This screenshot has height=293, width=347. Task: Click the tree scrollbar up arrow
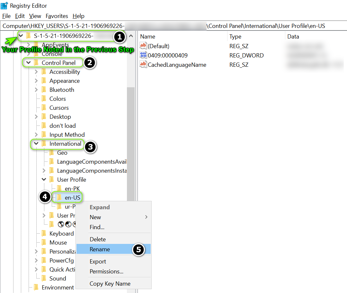131,36
